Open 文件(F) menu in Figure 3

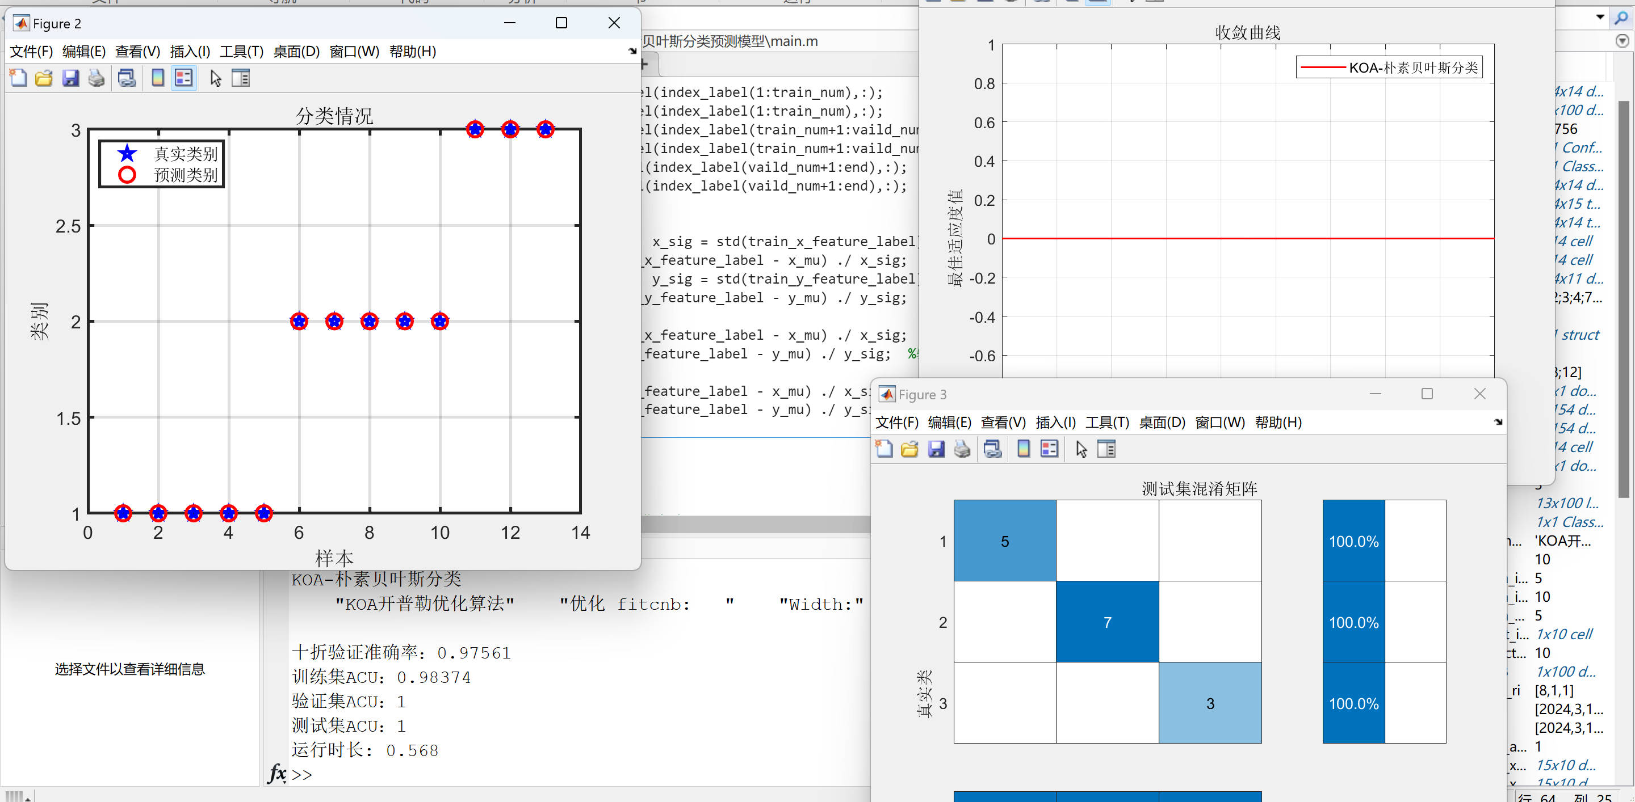897,422
